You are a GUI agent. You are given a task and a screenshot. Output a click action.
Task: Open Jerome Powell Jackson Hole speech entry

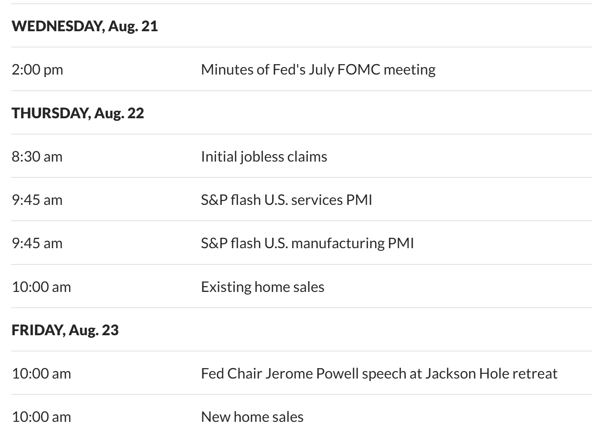pyautogui.click(x=379, y=374)
